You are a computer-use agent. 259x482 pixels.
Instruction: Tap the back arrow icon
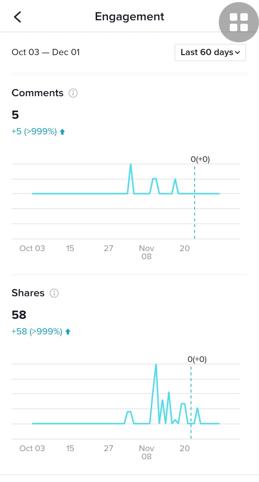(17, 17)
